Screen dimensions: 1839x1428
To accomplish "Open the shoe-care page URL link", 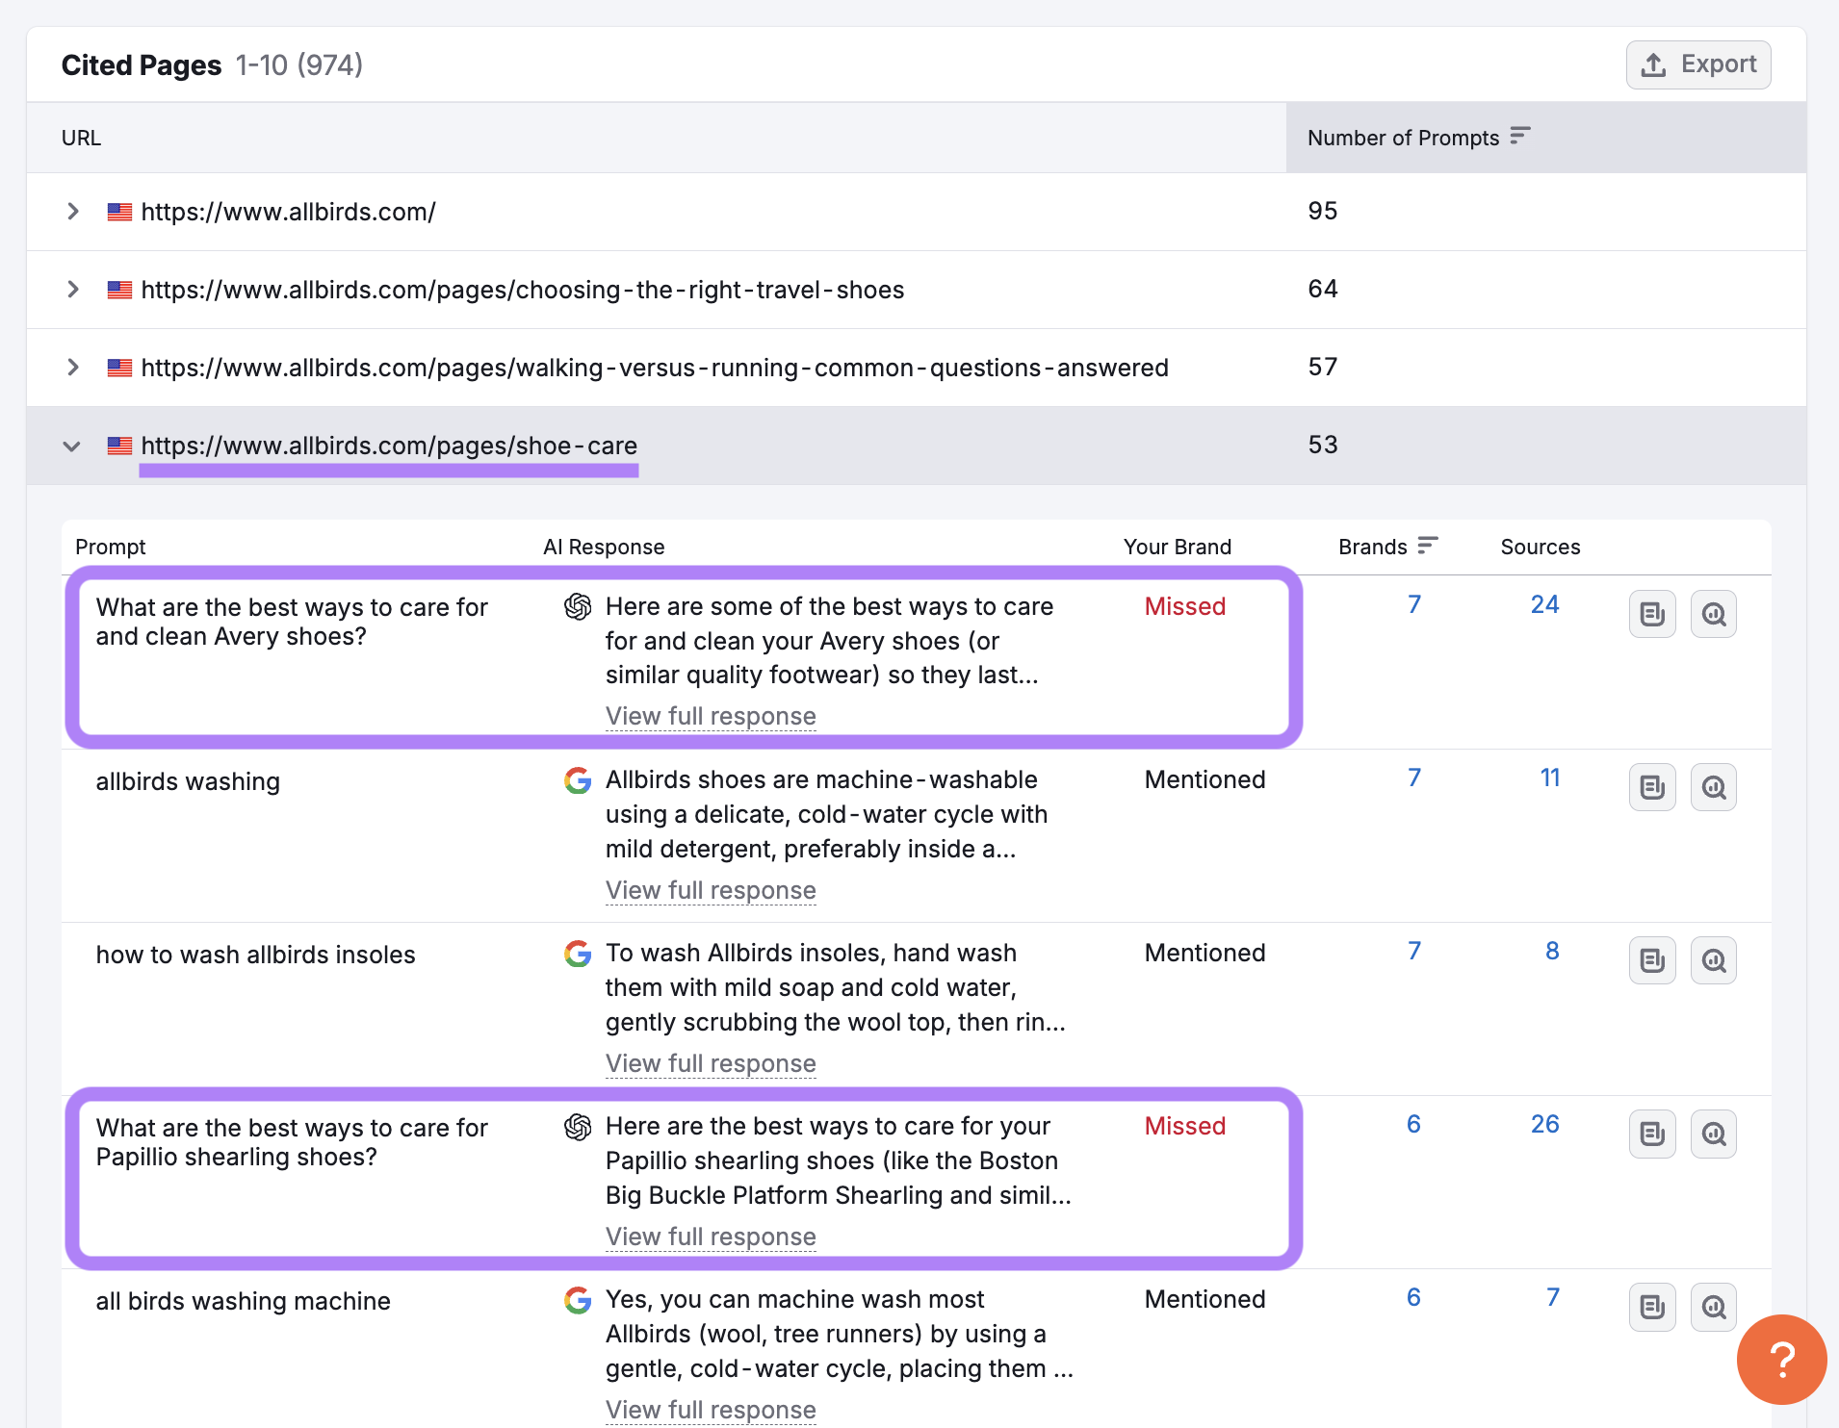I will [389, 446].
